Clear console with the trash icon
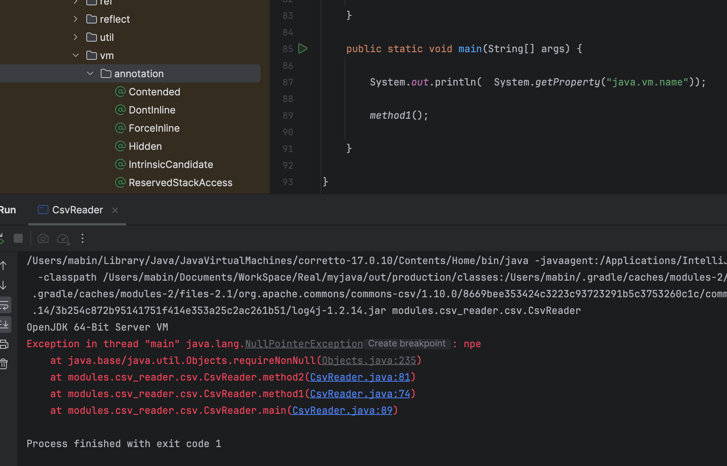The image size is (727, 466). (x=4, y=364)
